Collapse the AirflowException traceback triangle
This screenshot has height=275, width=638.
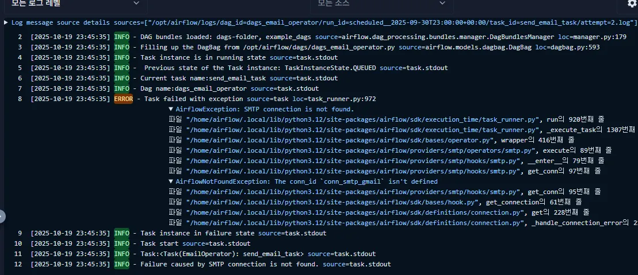tap(171, 109)
